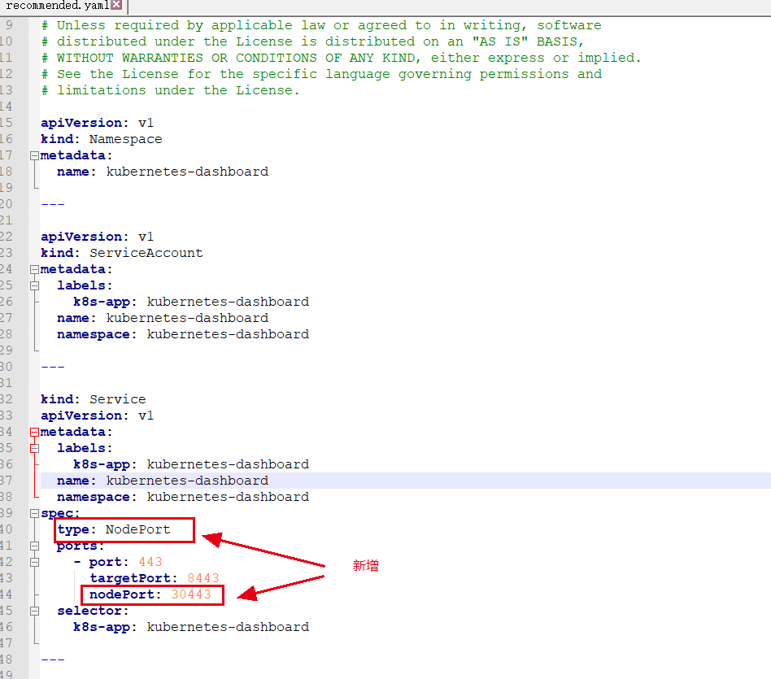Fold the selector: block

34,612
